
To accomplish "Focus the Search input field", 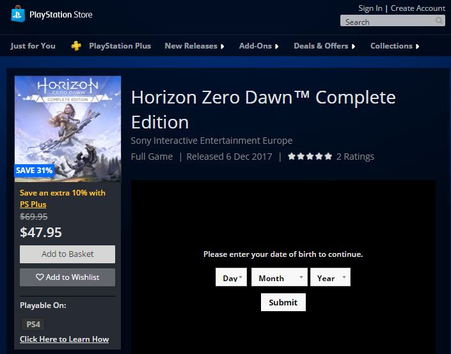I will click(393, 20).
